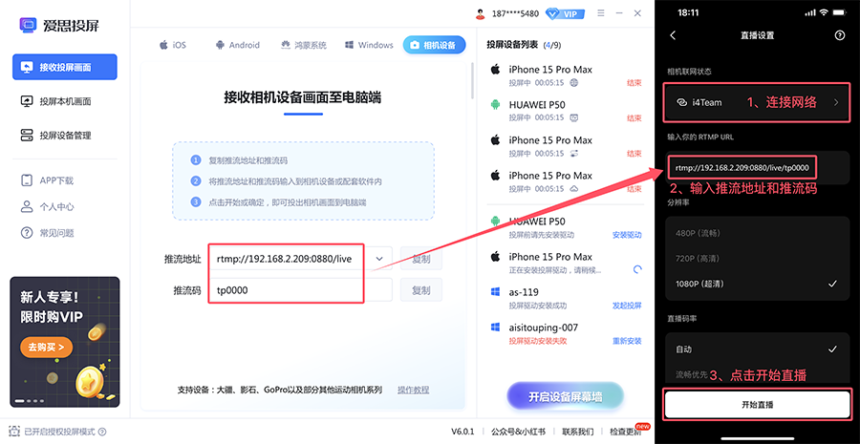Viewport: 860px width, 444px height.
Task: Open 常见问题 help page
Action: coord(47,233)
